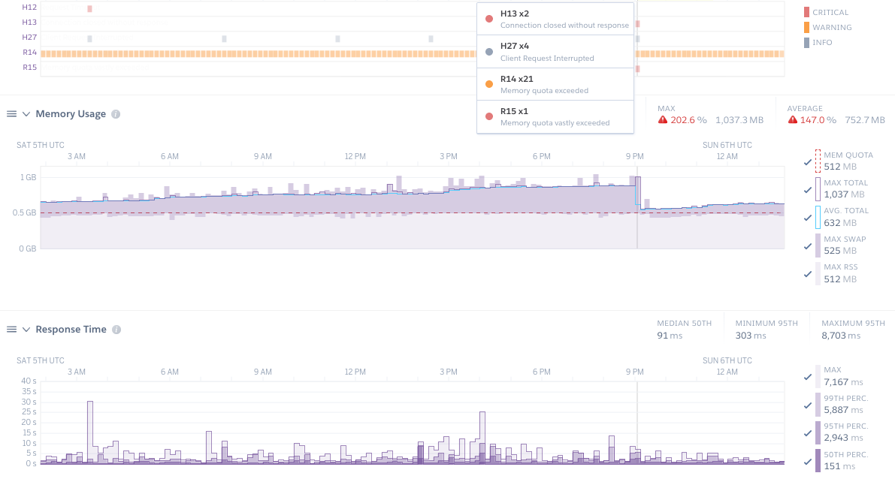Image resolution: width=895 pixels, height=479 pixels.
Task: Click the MAX TOTAL purple outline swatch
Action: (818, 188)
